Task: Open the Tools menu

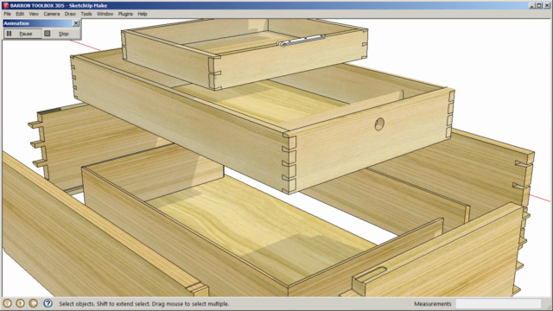Action: (x=86, y=14)
